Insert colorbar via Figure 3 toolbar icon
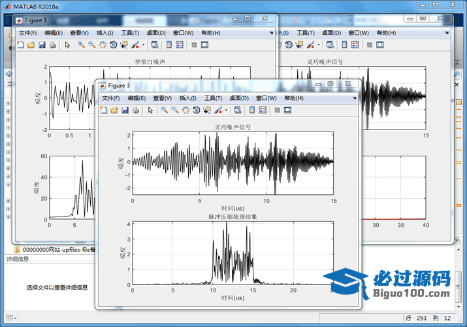 [x=252, y=111]
